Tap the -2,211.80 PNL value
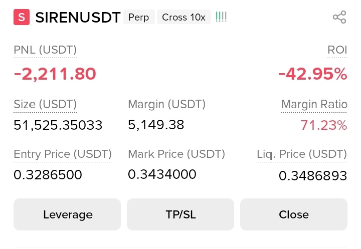The width and height of the screenshot is (361, 249). [55, 74]
